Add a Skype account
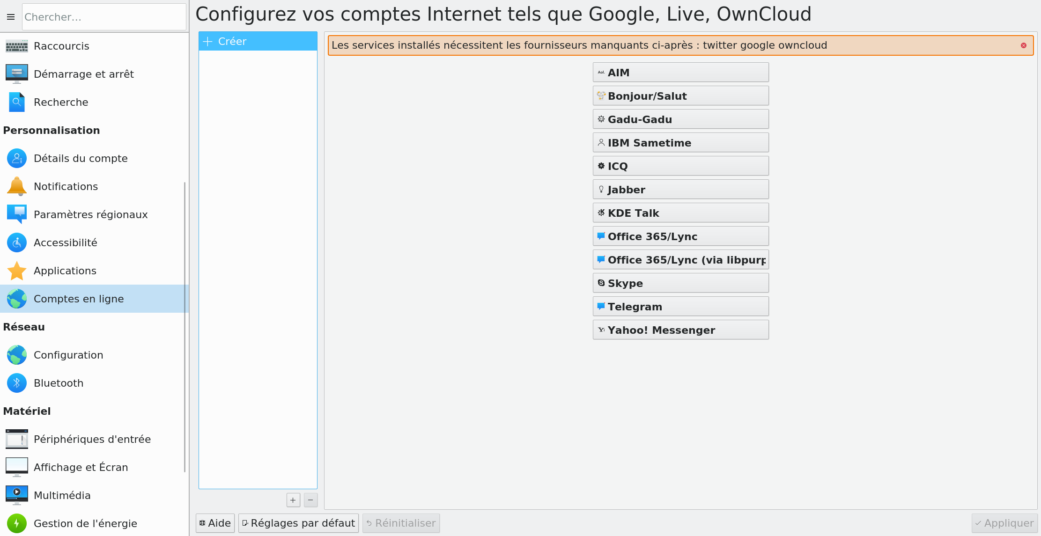This screenshot has width=1041, height=536. (x=681, y=283)
